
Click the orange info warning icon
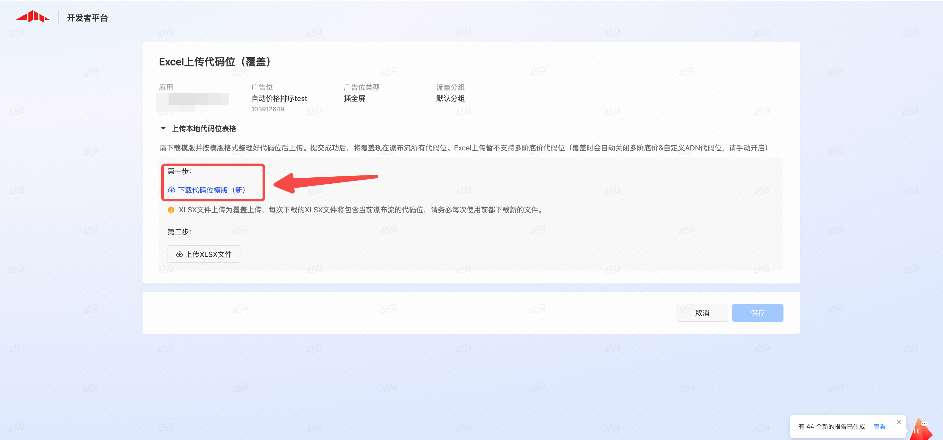tap(171, 209)
